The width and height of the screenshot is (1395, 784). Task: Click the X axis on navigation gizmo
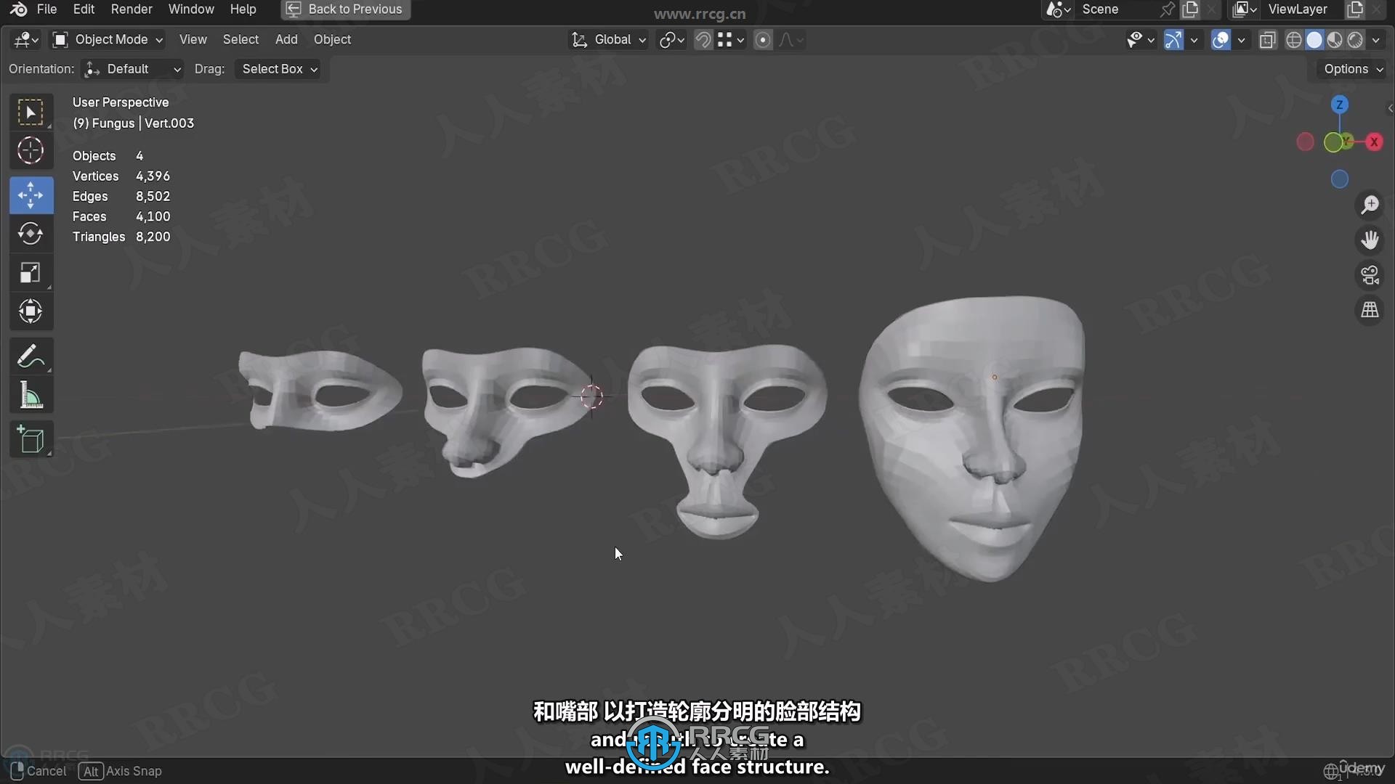pos(1374,142)
